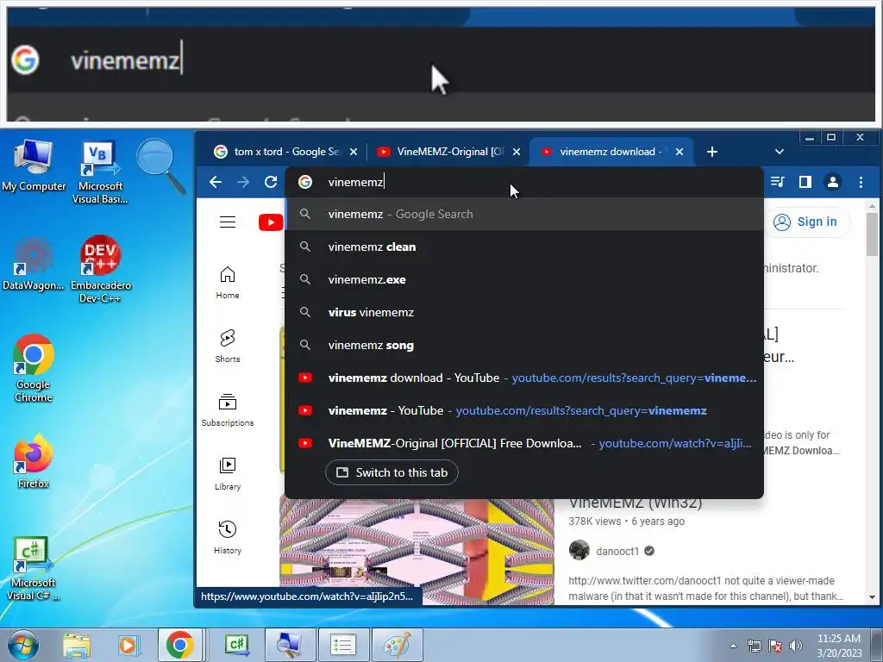Open the Paint taskbar button
Image resolution: width=883 pixels, height=662 pixels.
click(x=398, y=645)
